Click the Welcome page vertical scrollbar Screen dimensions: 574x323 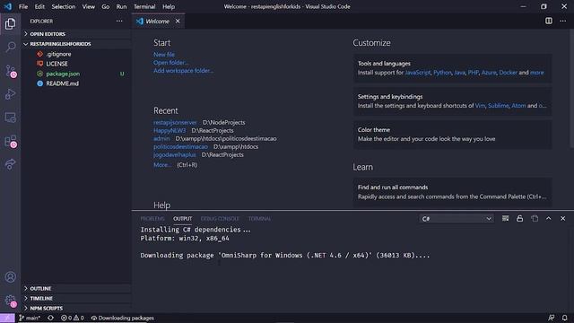coord(572,88)
